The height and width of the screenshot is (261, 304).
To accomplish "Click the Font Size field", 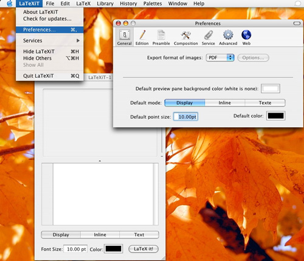I will (x=75, y=249).
